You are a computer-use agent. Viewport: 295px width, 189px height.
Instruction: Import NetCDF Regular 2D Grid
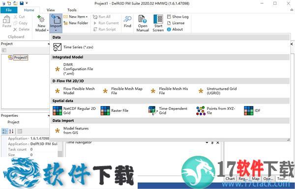[75, 110]
